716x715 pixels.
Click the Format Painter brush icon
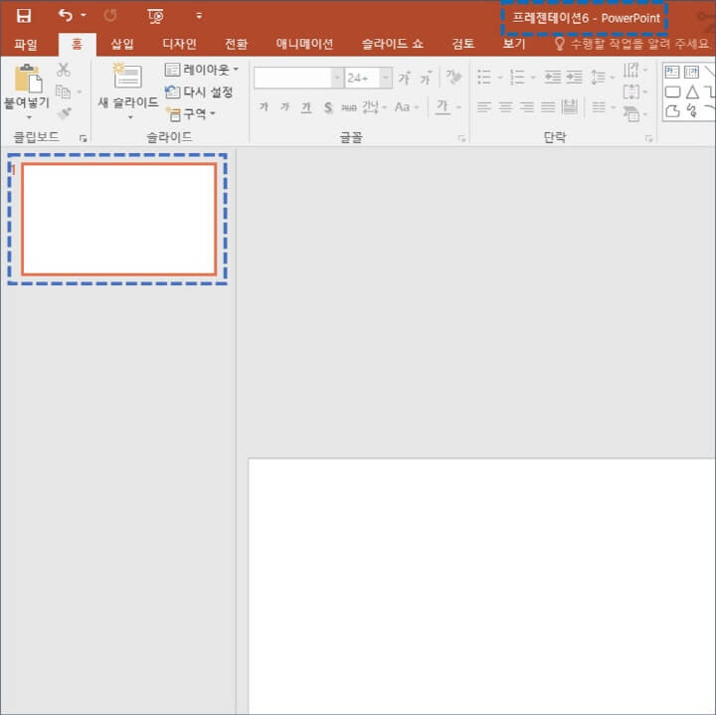click(65, 112)
